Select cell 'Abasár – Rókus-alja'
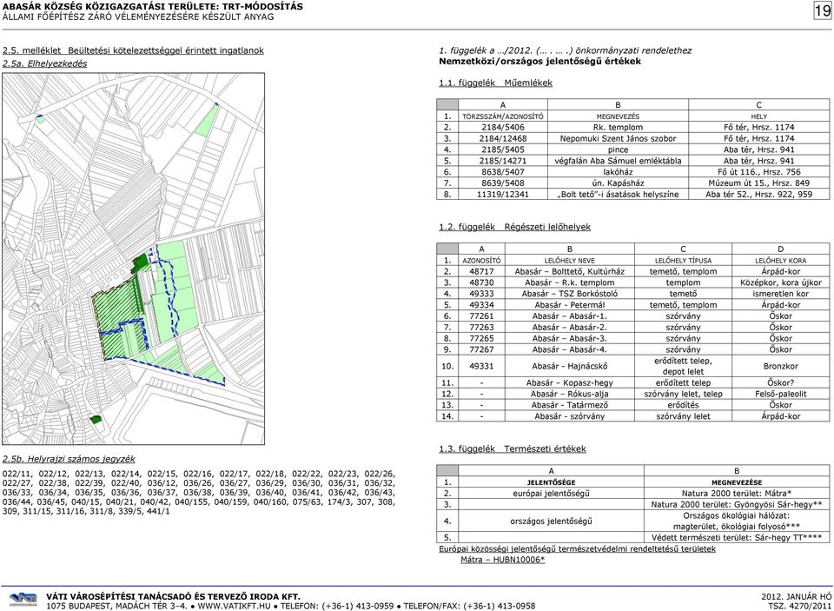The width and height of the screenshot is (834, 611). [x=569, y=394]
